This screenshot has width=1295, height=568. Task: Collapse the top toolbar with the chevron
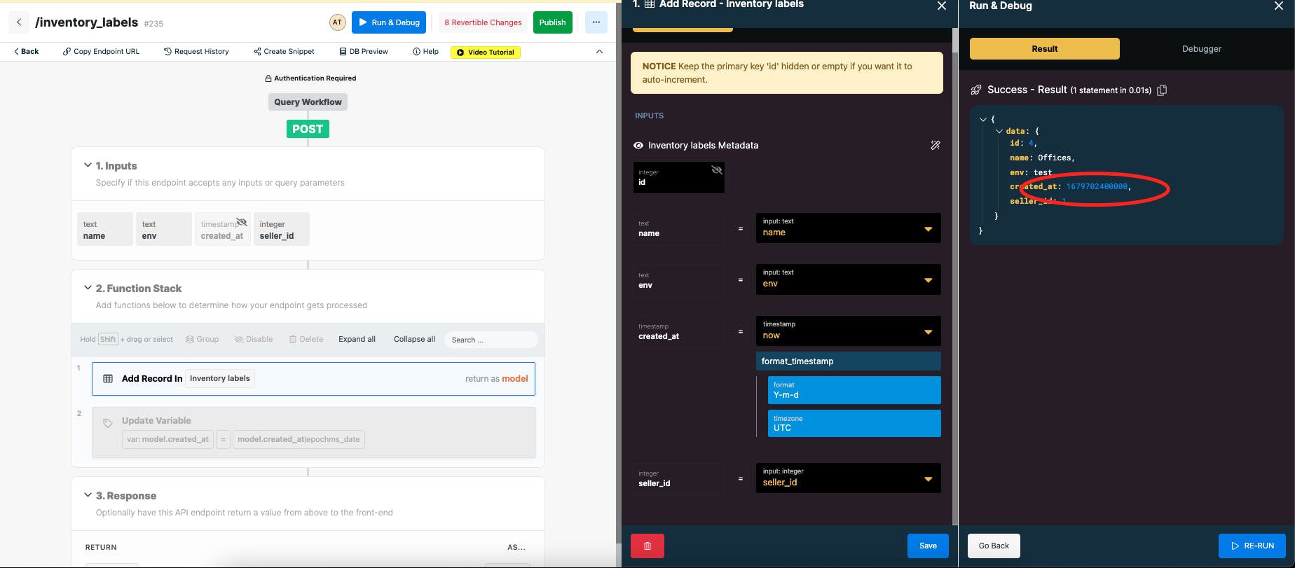click(599, 52)
